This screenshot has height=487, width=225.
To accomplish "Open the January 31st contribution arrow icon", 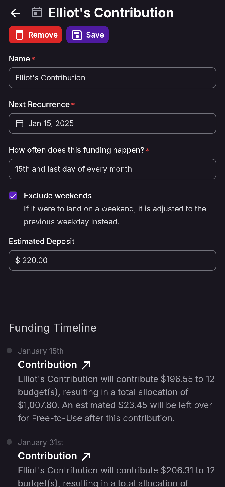I will point(86,456).
